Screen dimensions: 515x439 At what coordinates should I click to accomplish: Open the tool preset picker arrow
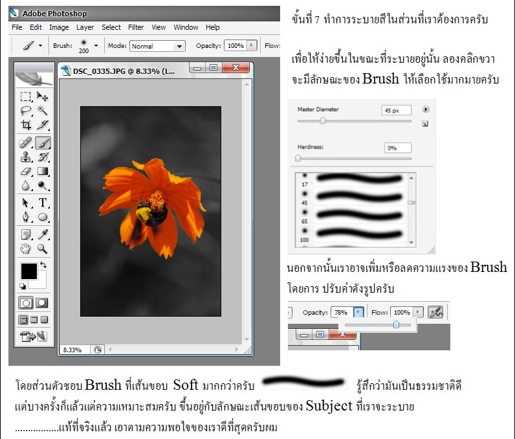40,46
